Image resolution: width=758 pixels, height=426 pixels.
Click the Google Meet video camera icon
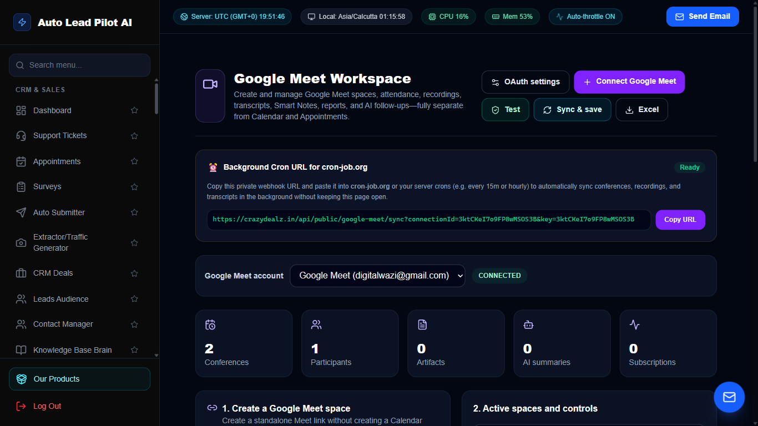coord(210,84)
